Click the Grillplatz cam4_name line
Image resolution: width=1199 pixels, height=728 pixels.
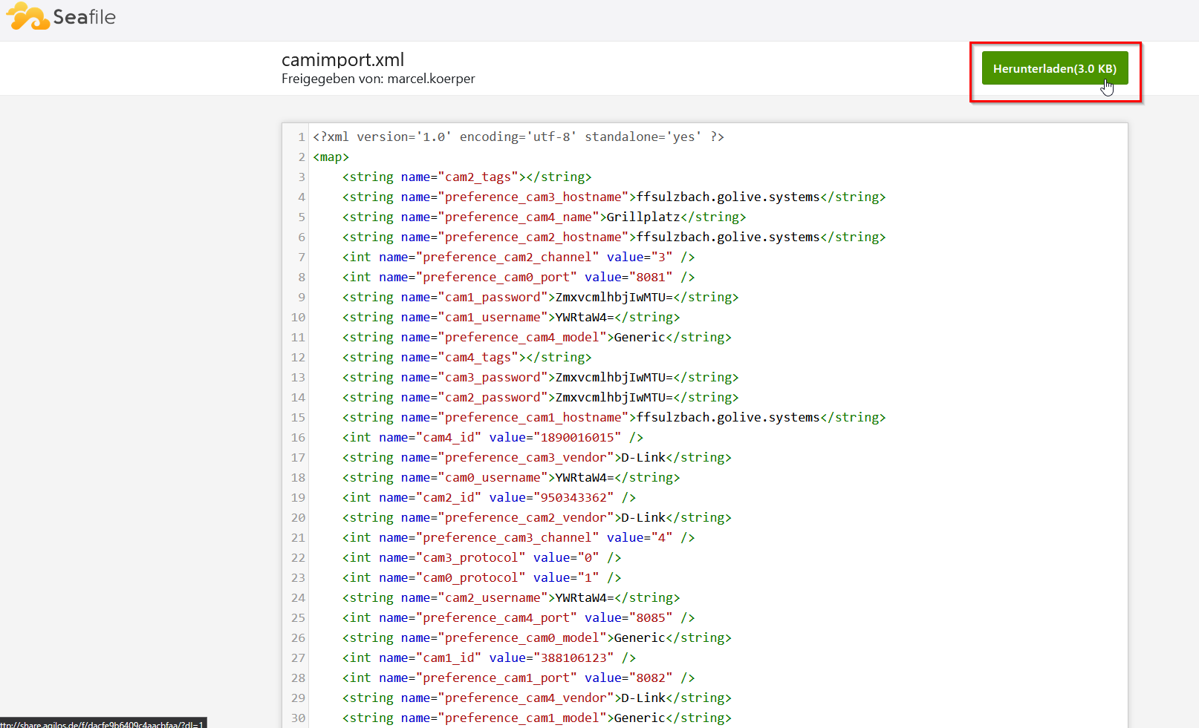(x=544, y=217)
